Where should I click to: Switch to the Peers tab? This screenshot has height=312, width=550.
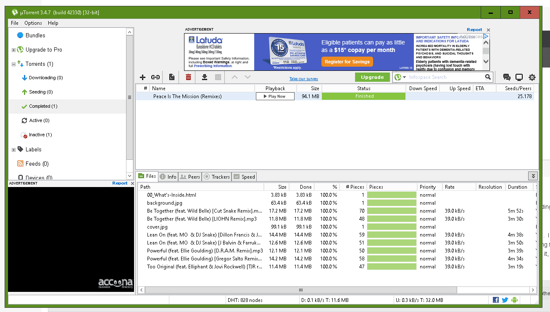coord(190,177)
